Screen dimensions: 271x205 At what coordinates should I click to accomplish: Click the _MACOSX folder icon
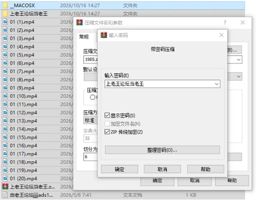5,6
